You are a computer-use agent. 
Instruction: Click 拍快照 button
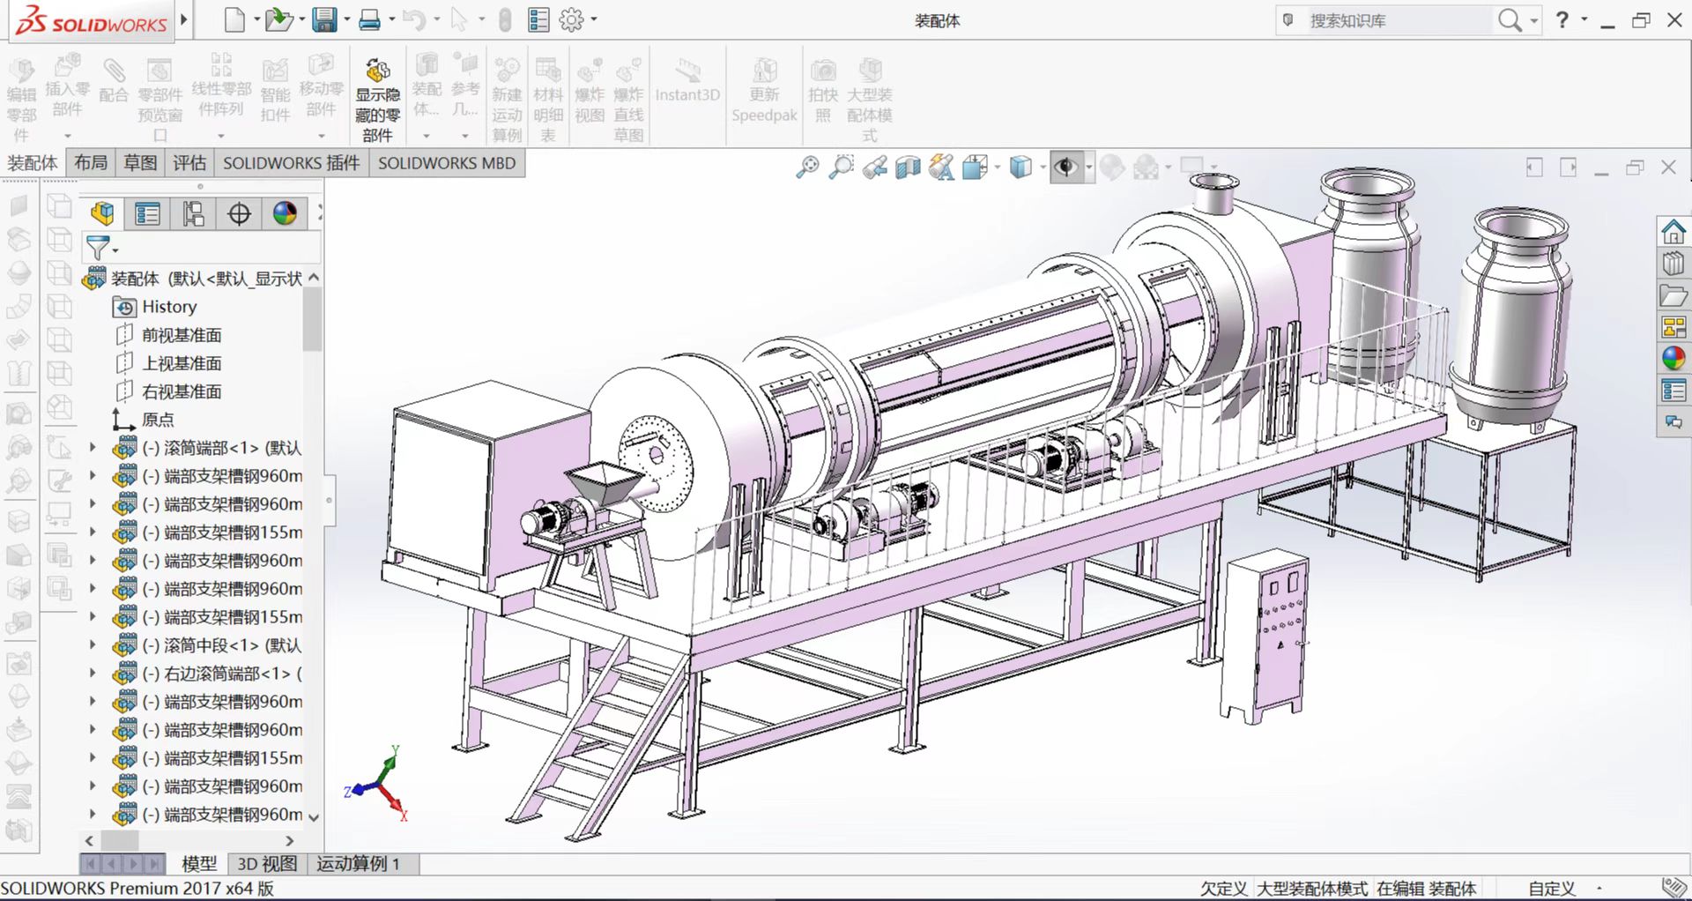click(x=823, y=92)
